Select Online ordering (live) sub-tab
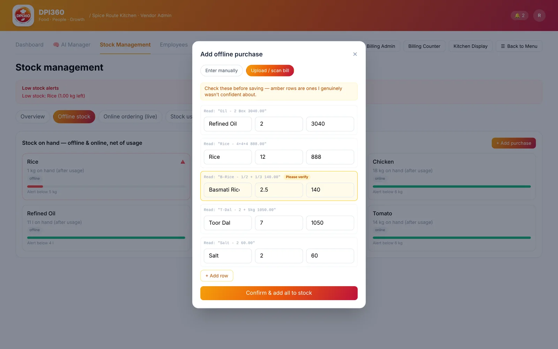This screenshot has height=349, width=558. tap(130, 117)
